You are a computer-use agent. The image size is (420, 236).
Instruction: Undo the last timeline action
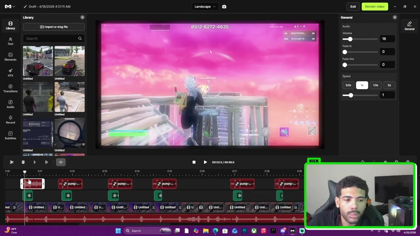(363, 162)
